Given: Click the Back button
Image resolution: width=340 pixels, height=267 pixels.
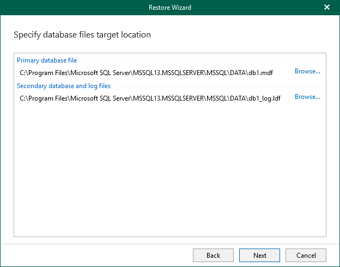Looking at the screenshot, I should tap(213, 255).
